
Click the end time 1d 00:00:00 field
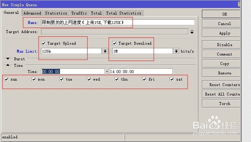(141, 72)
